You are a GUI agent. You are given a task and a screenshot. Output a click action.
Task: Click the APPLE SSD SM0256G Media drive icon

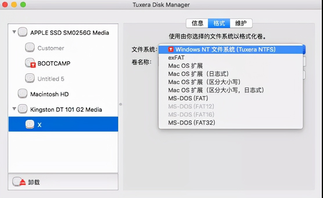pyautogui.click(x=22, y=33)
